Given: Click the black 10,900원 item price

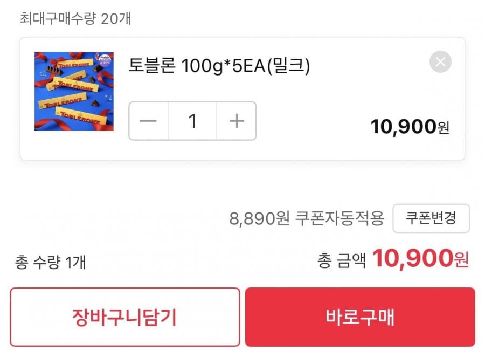Looking at the screenshot, I should (x=403, y=127).
